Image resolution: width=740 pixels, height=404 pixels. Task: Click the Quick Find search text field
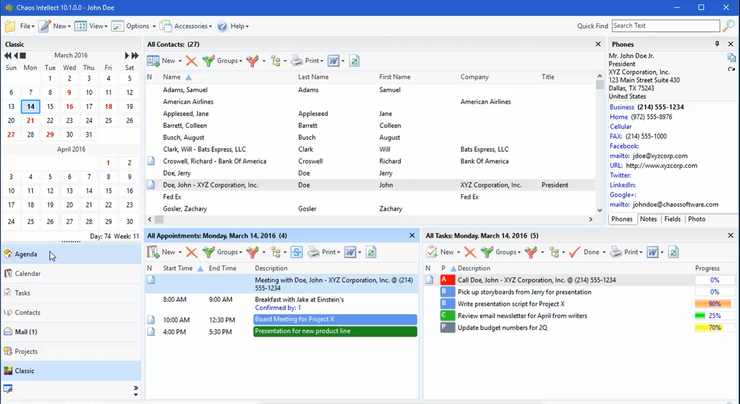point(665,26)
